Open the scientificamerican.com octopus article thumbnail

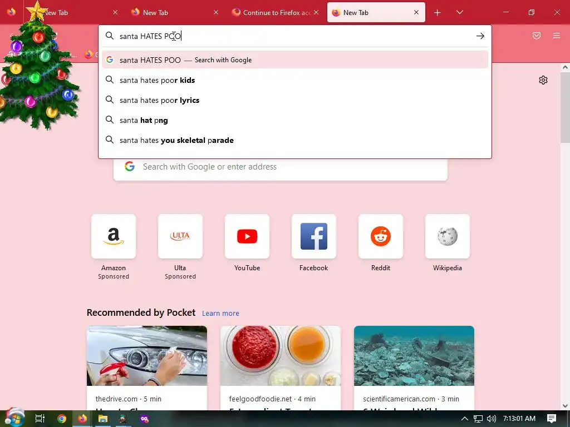(414, 356)
